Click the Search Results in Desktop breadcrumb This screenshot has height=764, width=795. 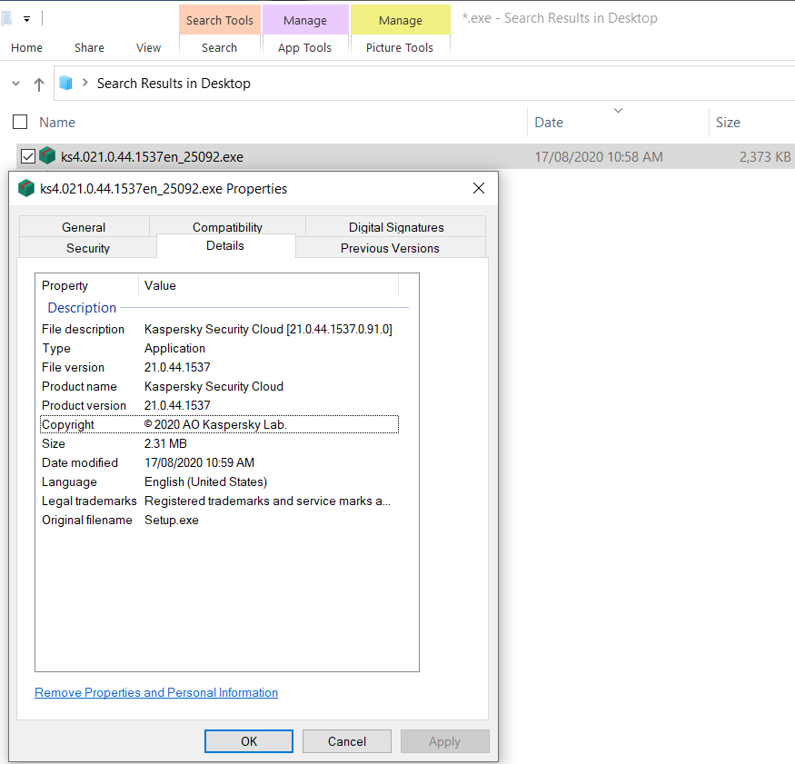click(174, 84)
